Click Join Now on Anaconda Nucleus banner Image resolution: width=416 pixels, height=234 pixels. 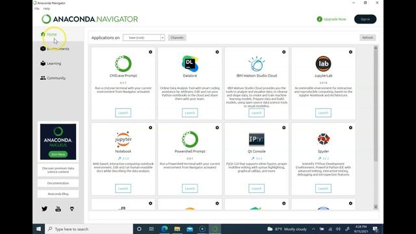58,154
